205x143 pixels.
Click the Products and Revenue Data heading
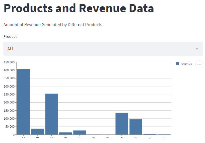pos(79,8)
